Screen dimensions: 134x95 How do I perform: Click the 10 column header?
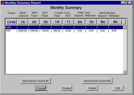pos(57,22)
